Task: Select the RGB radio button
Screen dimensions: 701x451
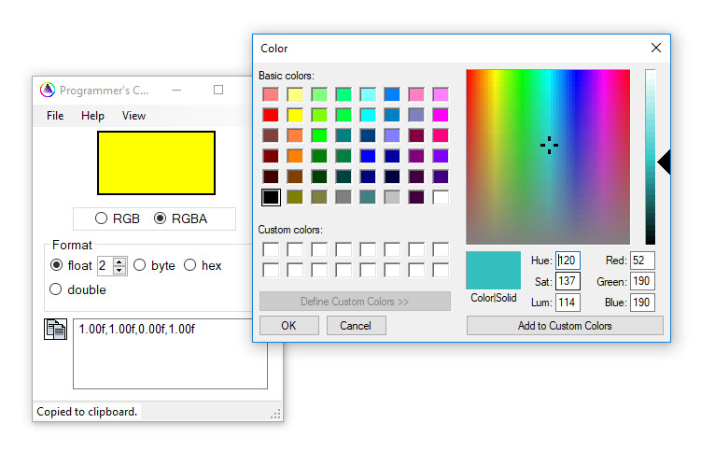Action: click(118, 218)
